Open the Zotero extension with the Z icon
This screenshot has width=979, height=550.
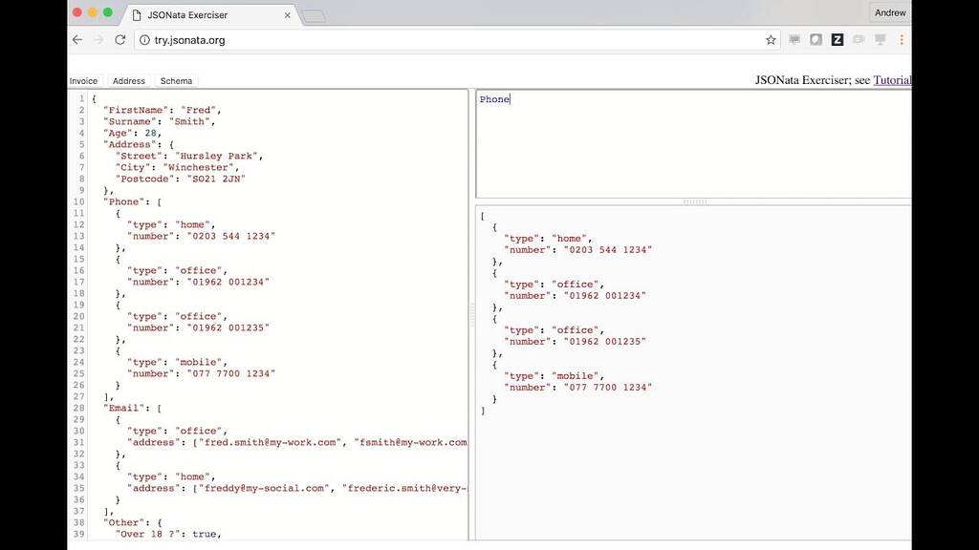point(837,40)
